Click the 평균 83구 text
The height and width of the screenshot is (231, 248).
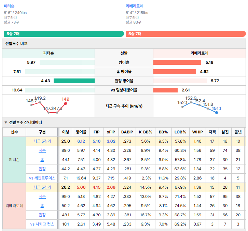click(133, 22)
